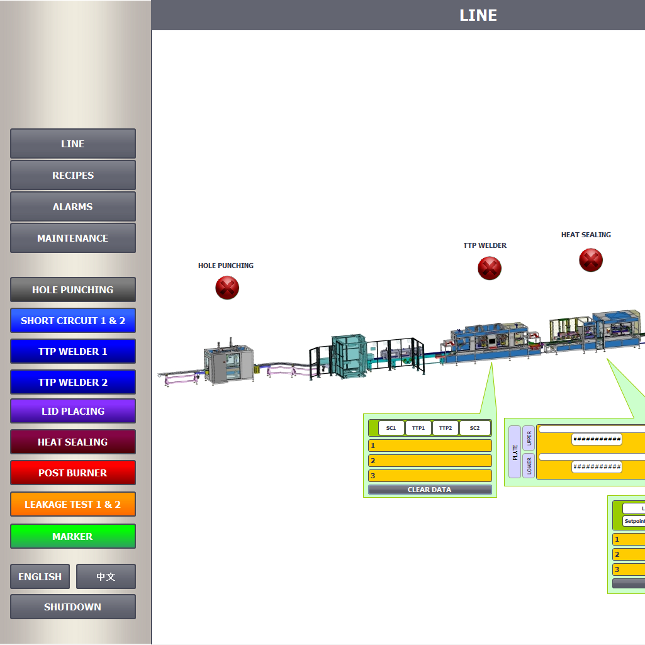Switch to the TTP2 tab

(446, 428)
